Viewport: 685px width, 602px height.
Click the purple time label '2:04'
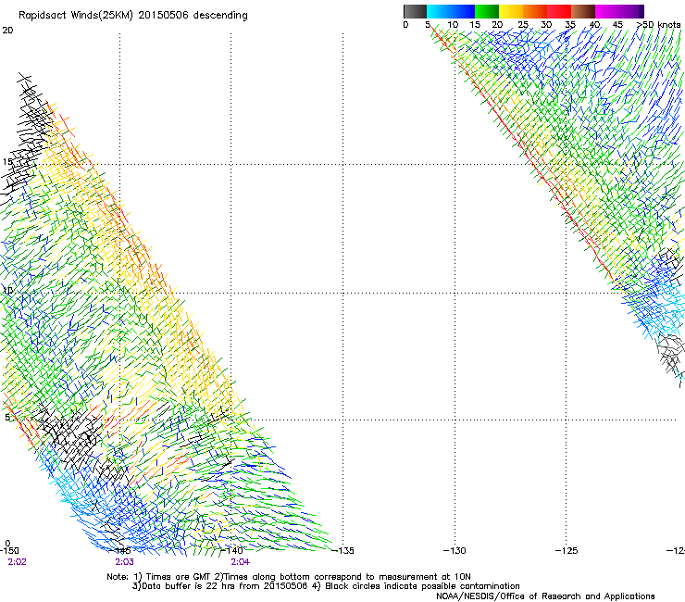[x=241, y=562]
